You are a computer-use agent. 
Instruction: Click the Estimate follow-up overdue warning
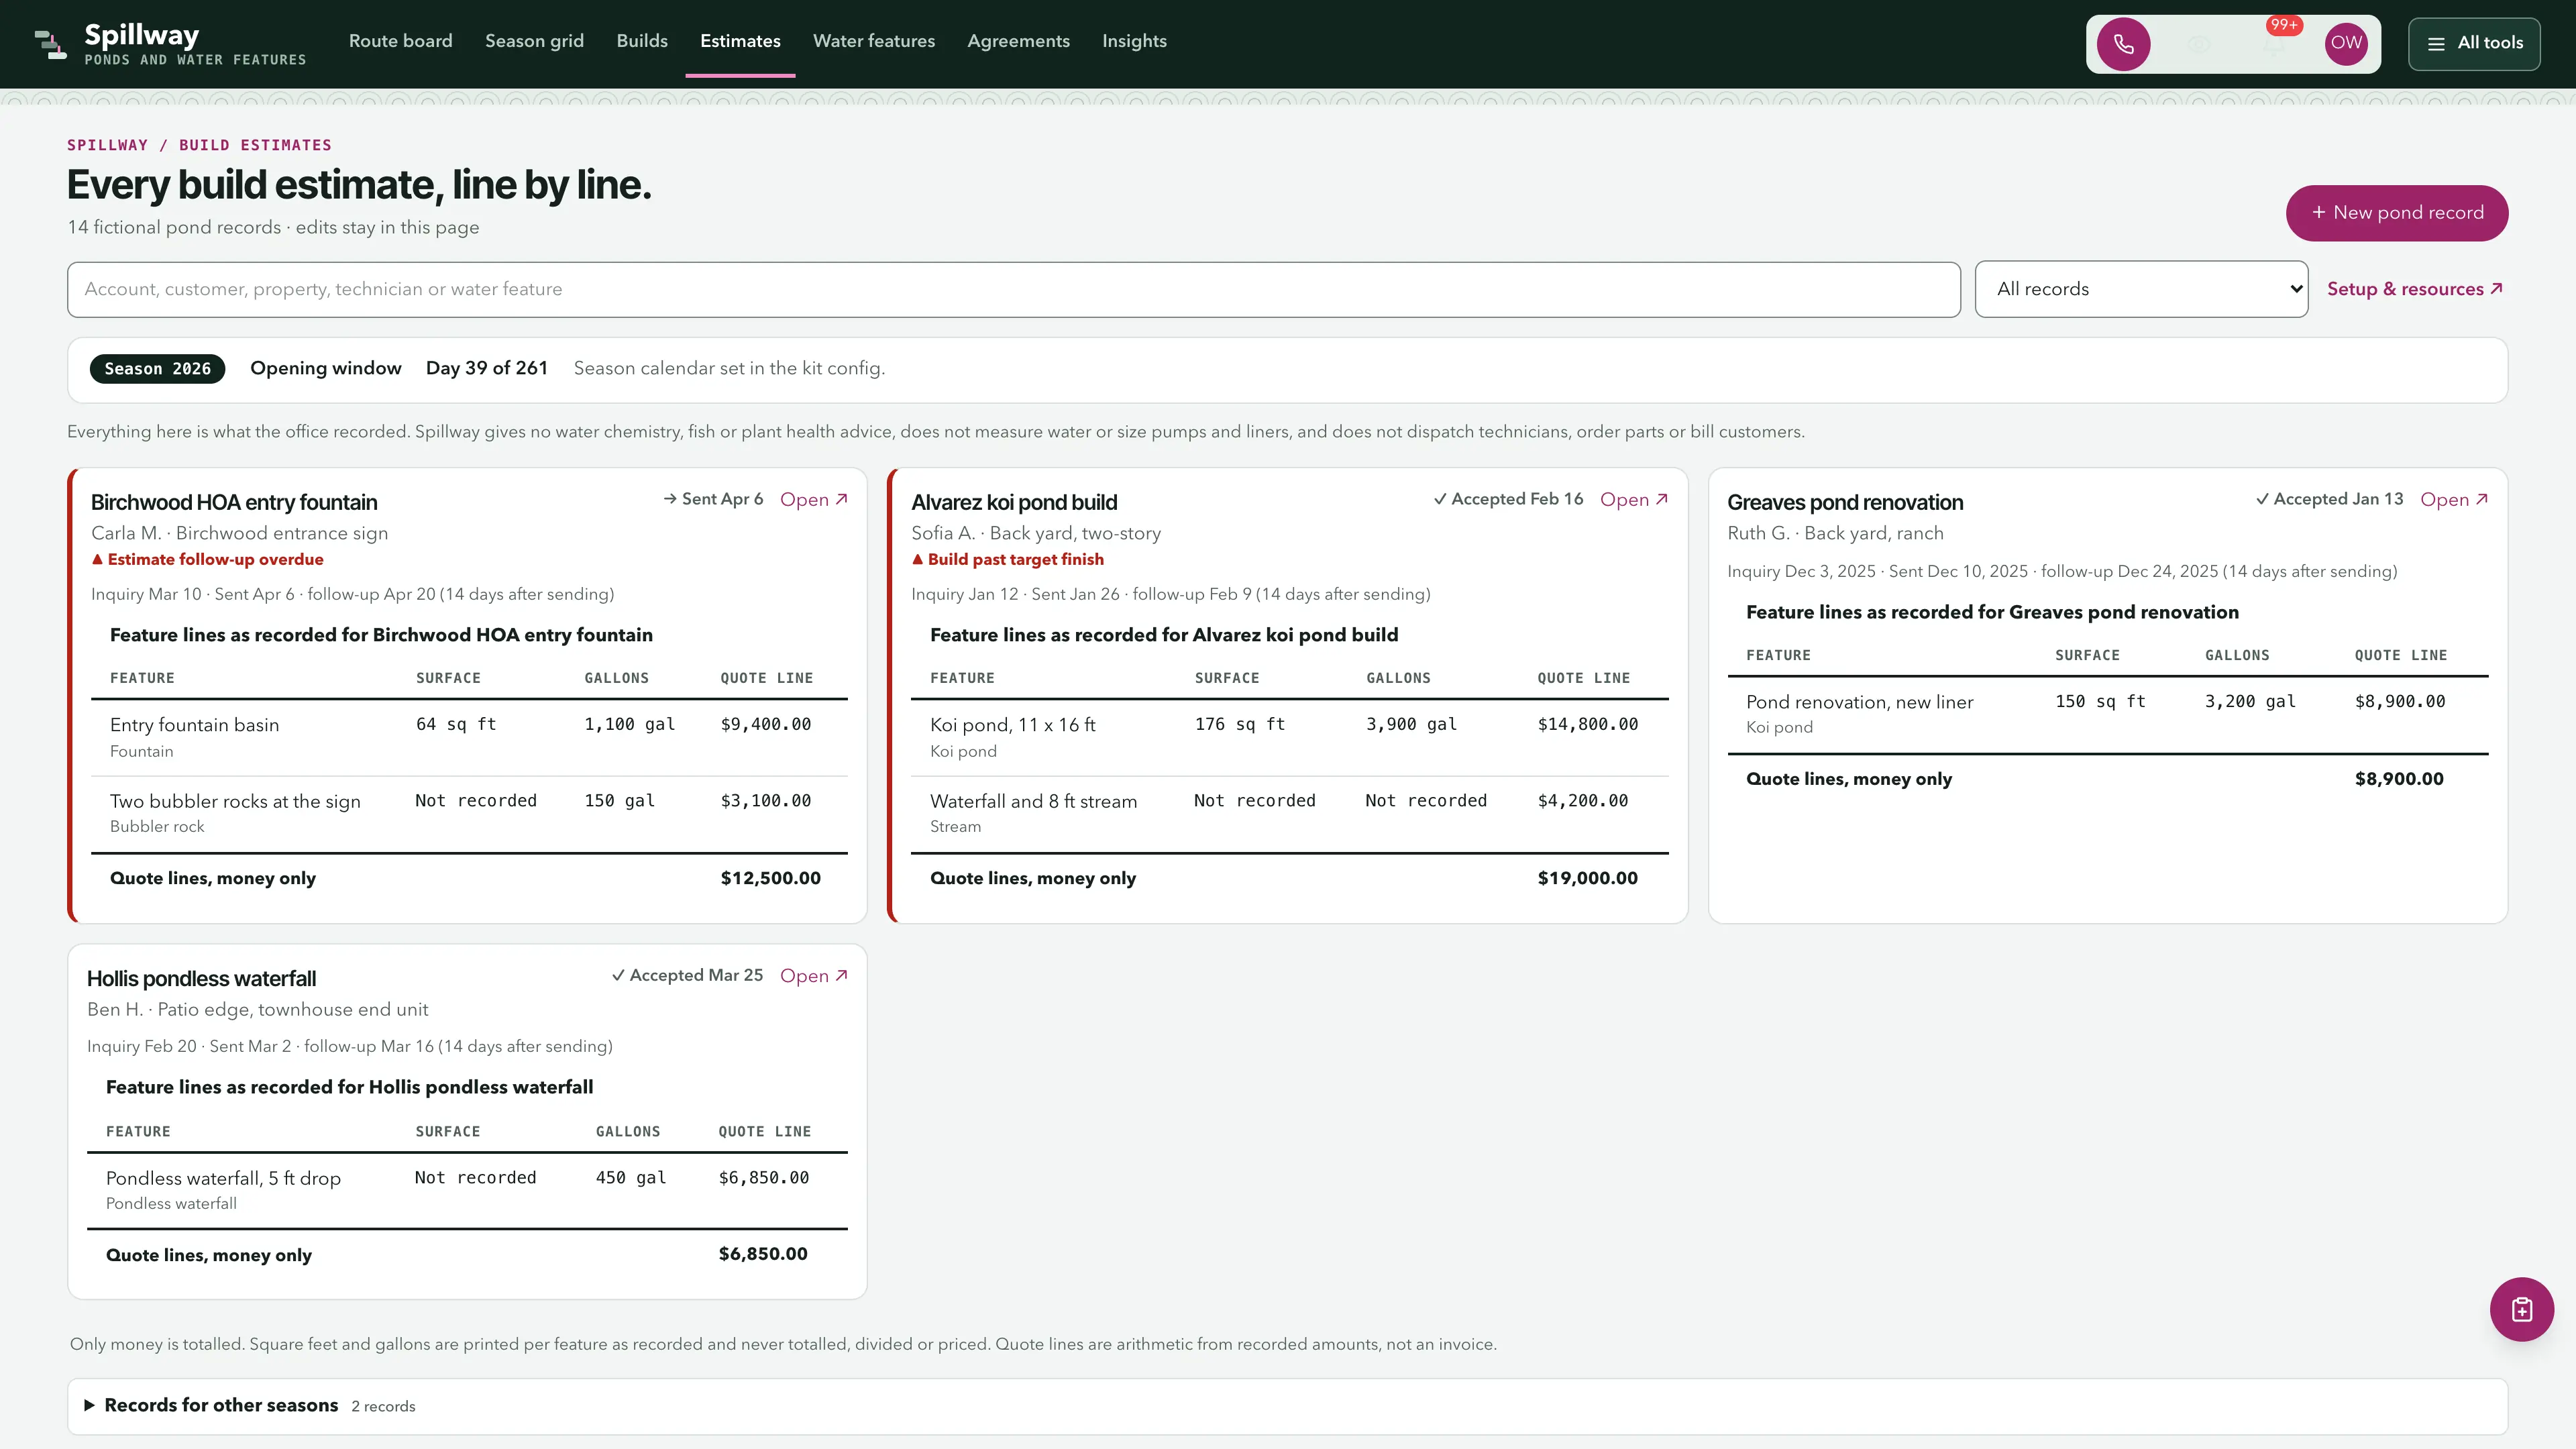207,559
